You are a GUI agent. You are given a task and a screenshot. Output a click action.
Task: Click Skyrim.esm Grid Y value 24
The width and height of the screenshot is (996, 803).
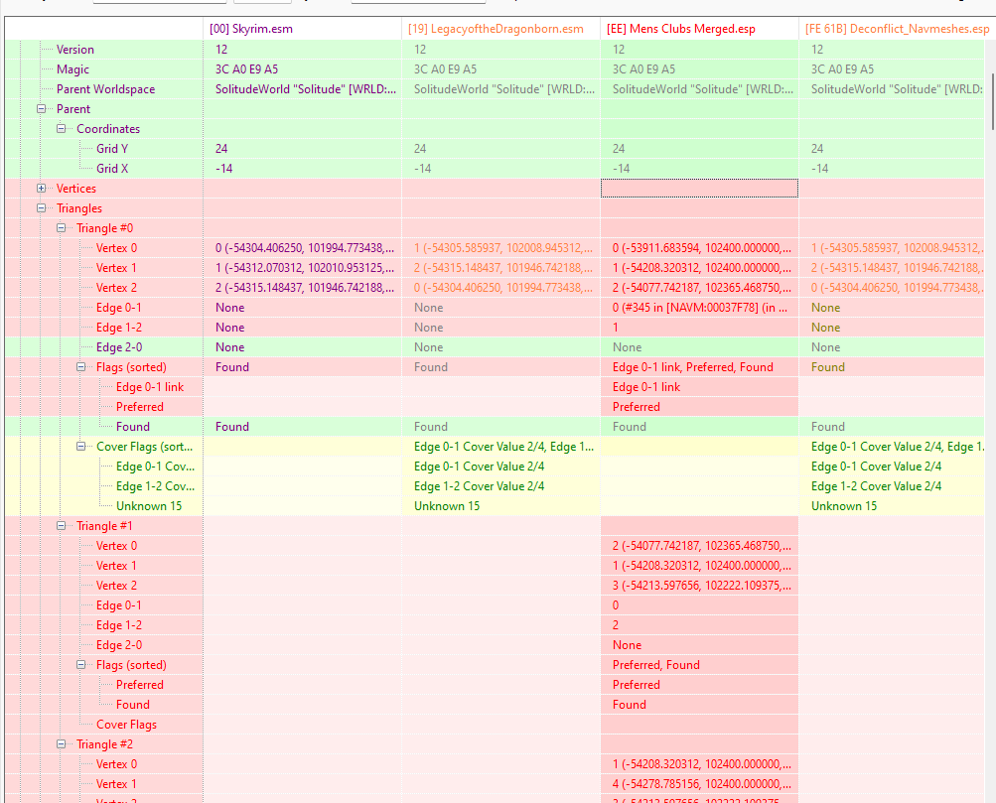[221, 149]
